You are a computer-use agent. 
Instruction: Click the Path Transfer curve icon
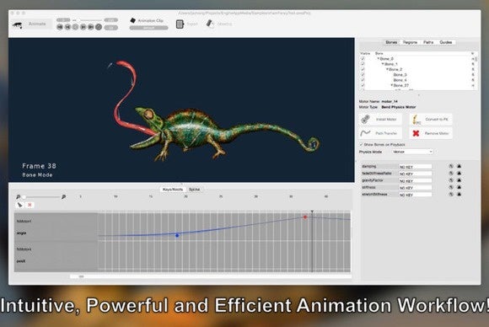(x=365, y=133)
